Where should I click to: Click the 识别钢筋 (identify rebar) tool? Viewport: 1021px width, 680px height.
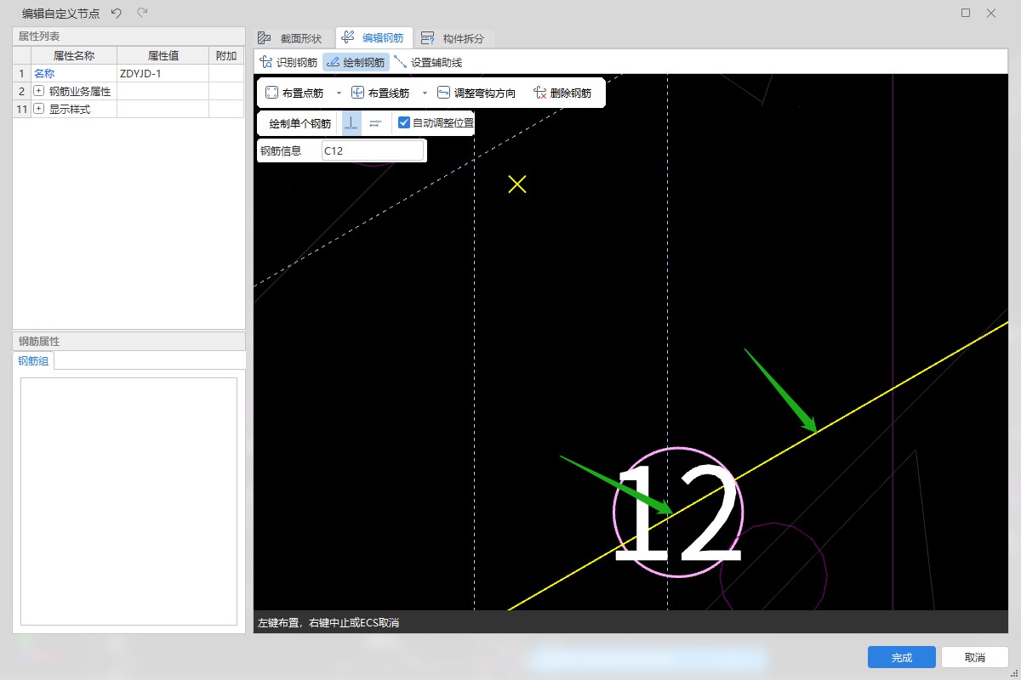(288, 62)
